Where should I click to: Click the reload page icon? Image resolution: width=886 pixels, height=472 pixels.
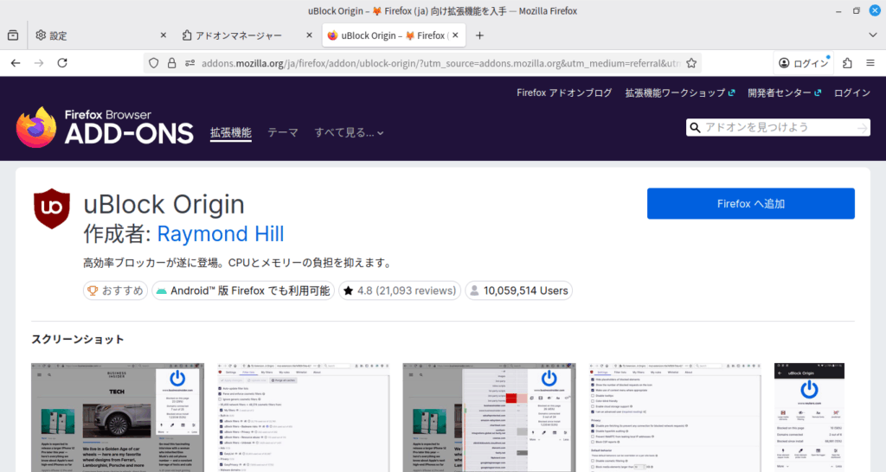click(x=62, y=63)
